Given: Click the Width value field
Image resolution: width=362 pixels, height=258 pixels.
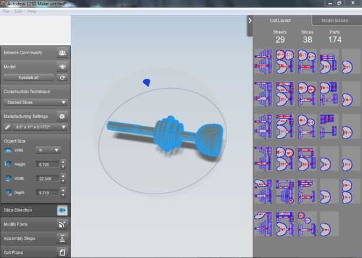Looking at the screenshot, I should tap(47, 179).
